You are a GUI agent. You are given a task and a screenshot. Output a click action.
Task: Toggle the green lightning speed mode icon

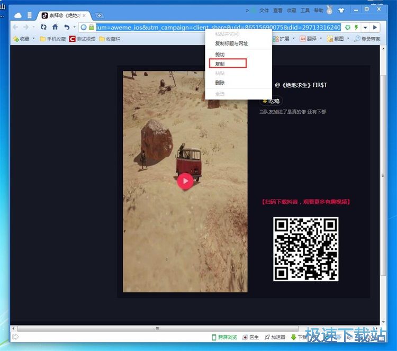pyautogui.click(x=356, y=28)
